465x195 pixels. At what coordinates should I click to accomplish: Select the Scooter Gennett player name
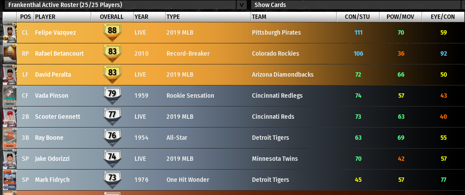(57, 117)
